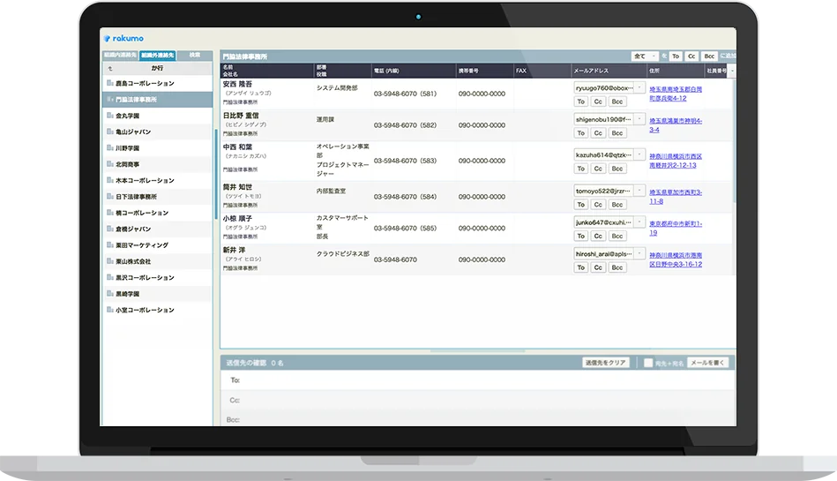Screen dimensions: 837x481
Task: Click the back arrow beside か行
Action: [x=110, y=69]
